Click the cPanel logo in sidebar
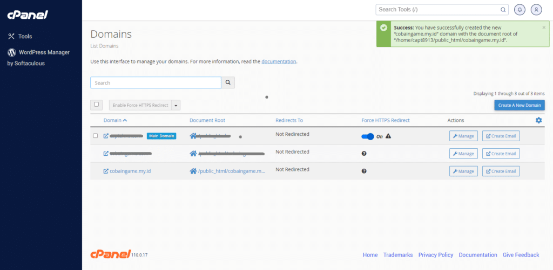The image size is (553, 270). click(28, 15)
